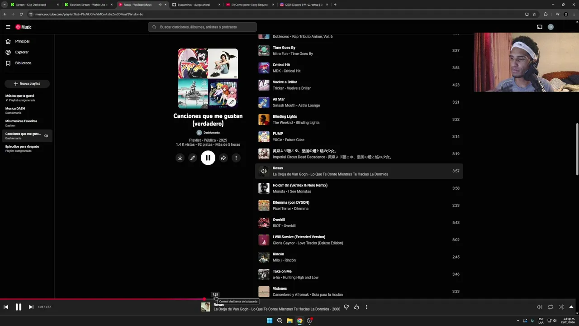
Task: Reload the page
Action: 21,14
